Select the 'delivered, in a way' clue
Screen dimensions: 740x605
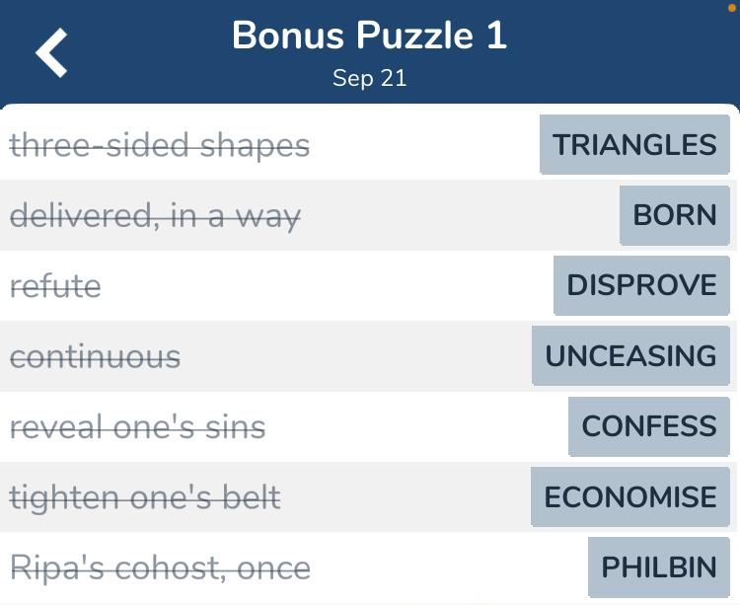coord(155,215)
